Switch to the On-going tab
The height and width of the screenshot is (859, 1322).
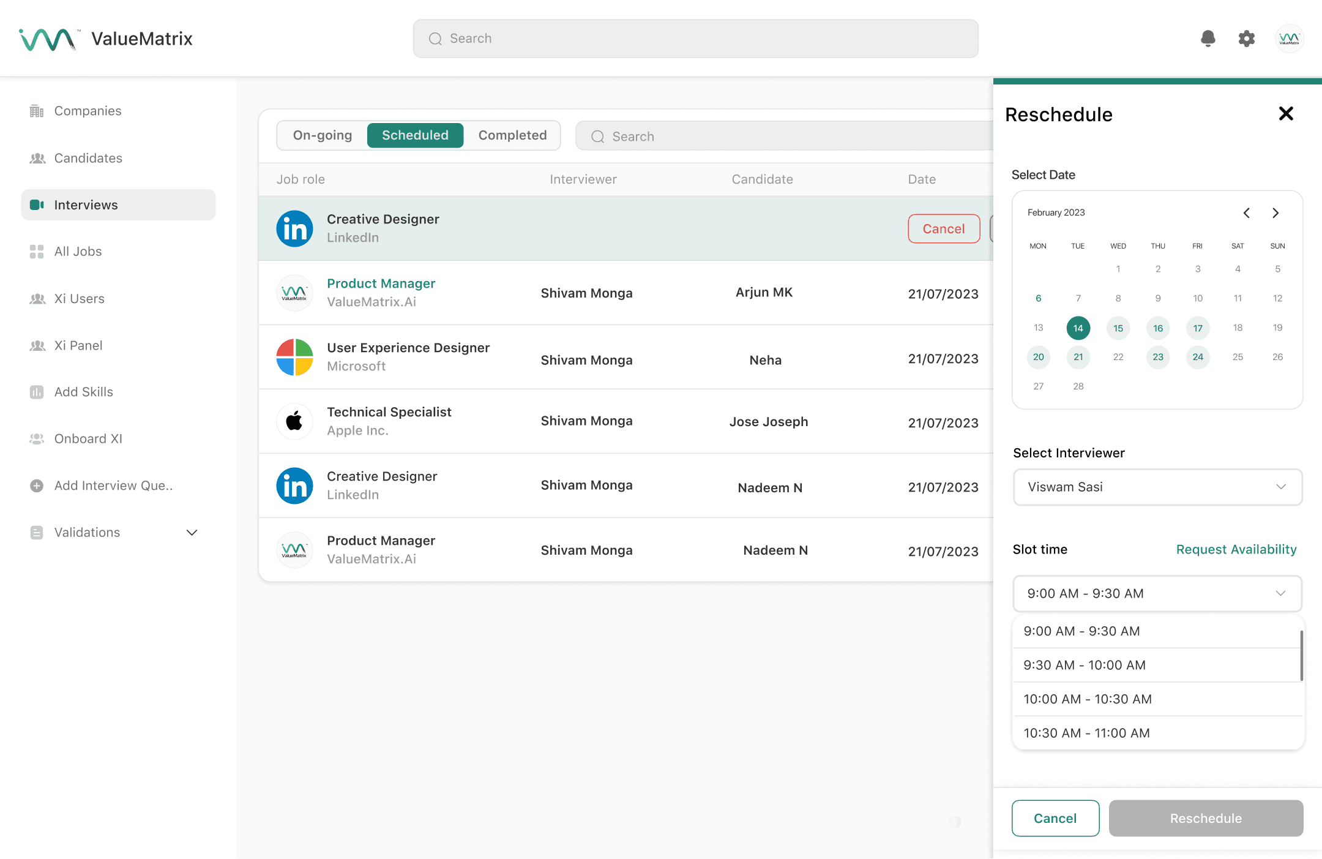[323, 135]
